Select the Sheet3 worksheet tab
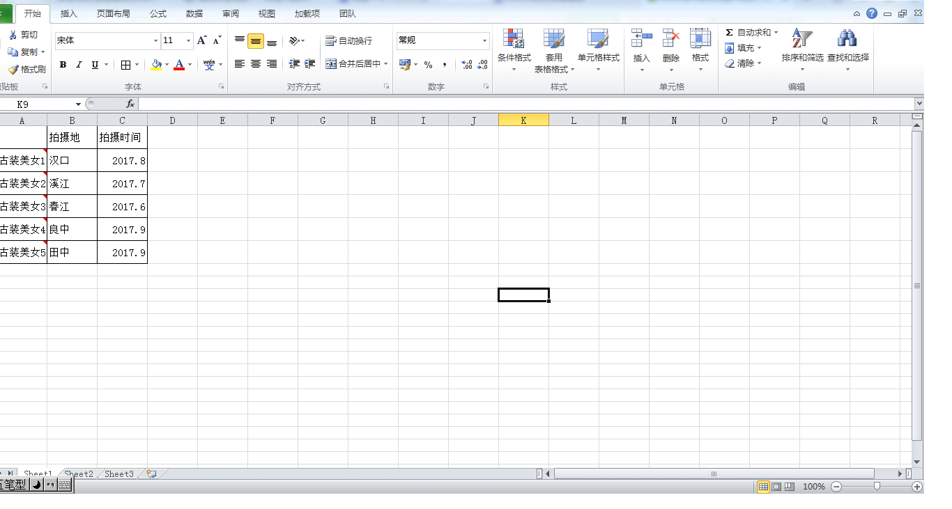The width and height of the screenshot is (952, 509). [119, 474]
